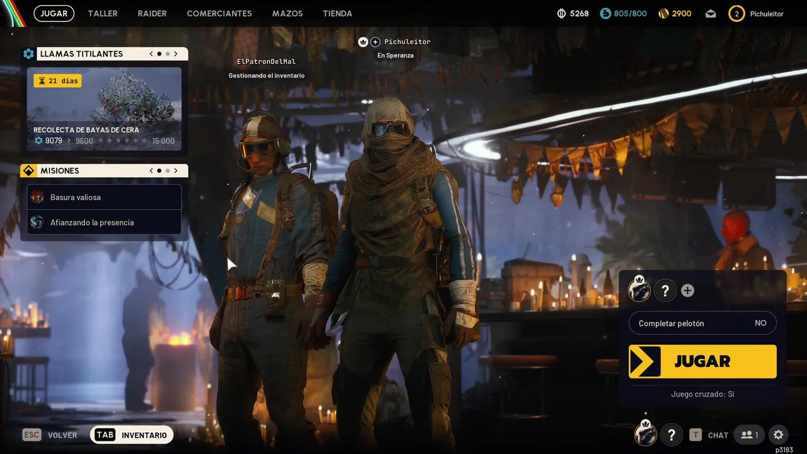Go to the COMERCIANTES tab

pyautogui.click(x=219, y=13)
